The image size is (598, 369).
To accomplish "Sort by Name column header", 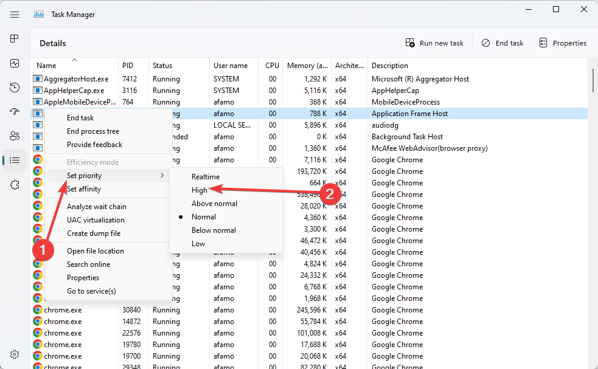I will 74,66.
